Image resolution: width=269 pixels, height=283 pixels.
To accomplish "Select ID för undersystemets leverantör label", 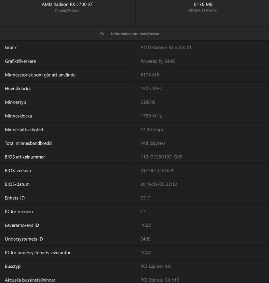I will (x=38, y=253).
